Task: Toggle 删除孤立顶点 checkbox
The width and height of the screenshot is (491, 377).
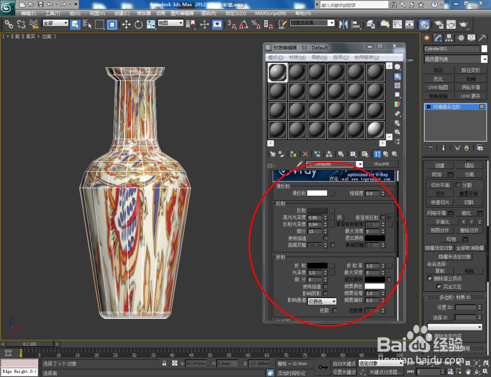Action: [x=430, y=278]
